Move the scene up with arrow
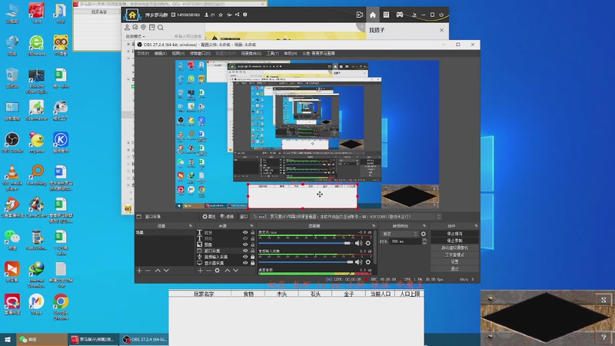The height and width of the screenshot is (346, 615). [158, 271]
